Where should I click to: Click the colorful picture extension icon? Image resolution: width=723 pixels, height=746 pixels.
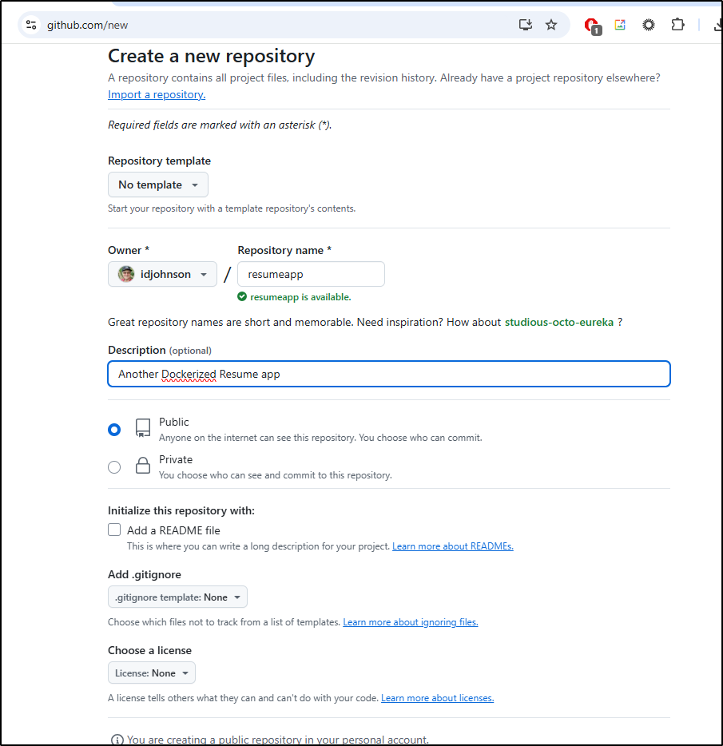620,25
